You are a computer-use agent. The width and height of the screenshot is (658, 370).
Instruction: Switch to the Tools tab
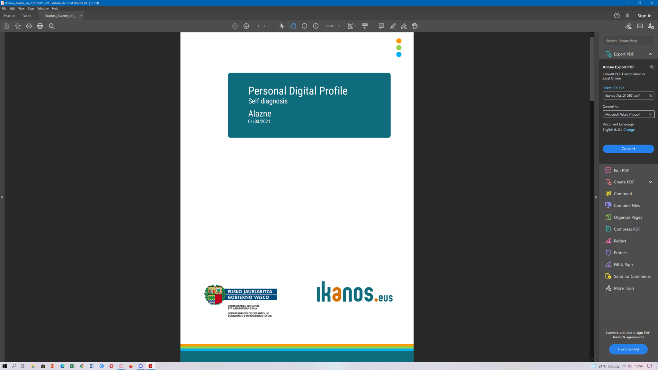pos(27,15)
